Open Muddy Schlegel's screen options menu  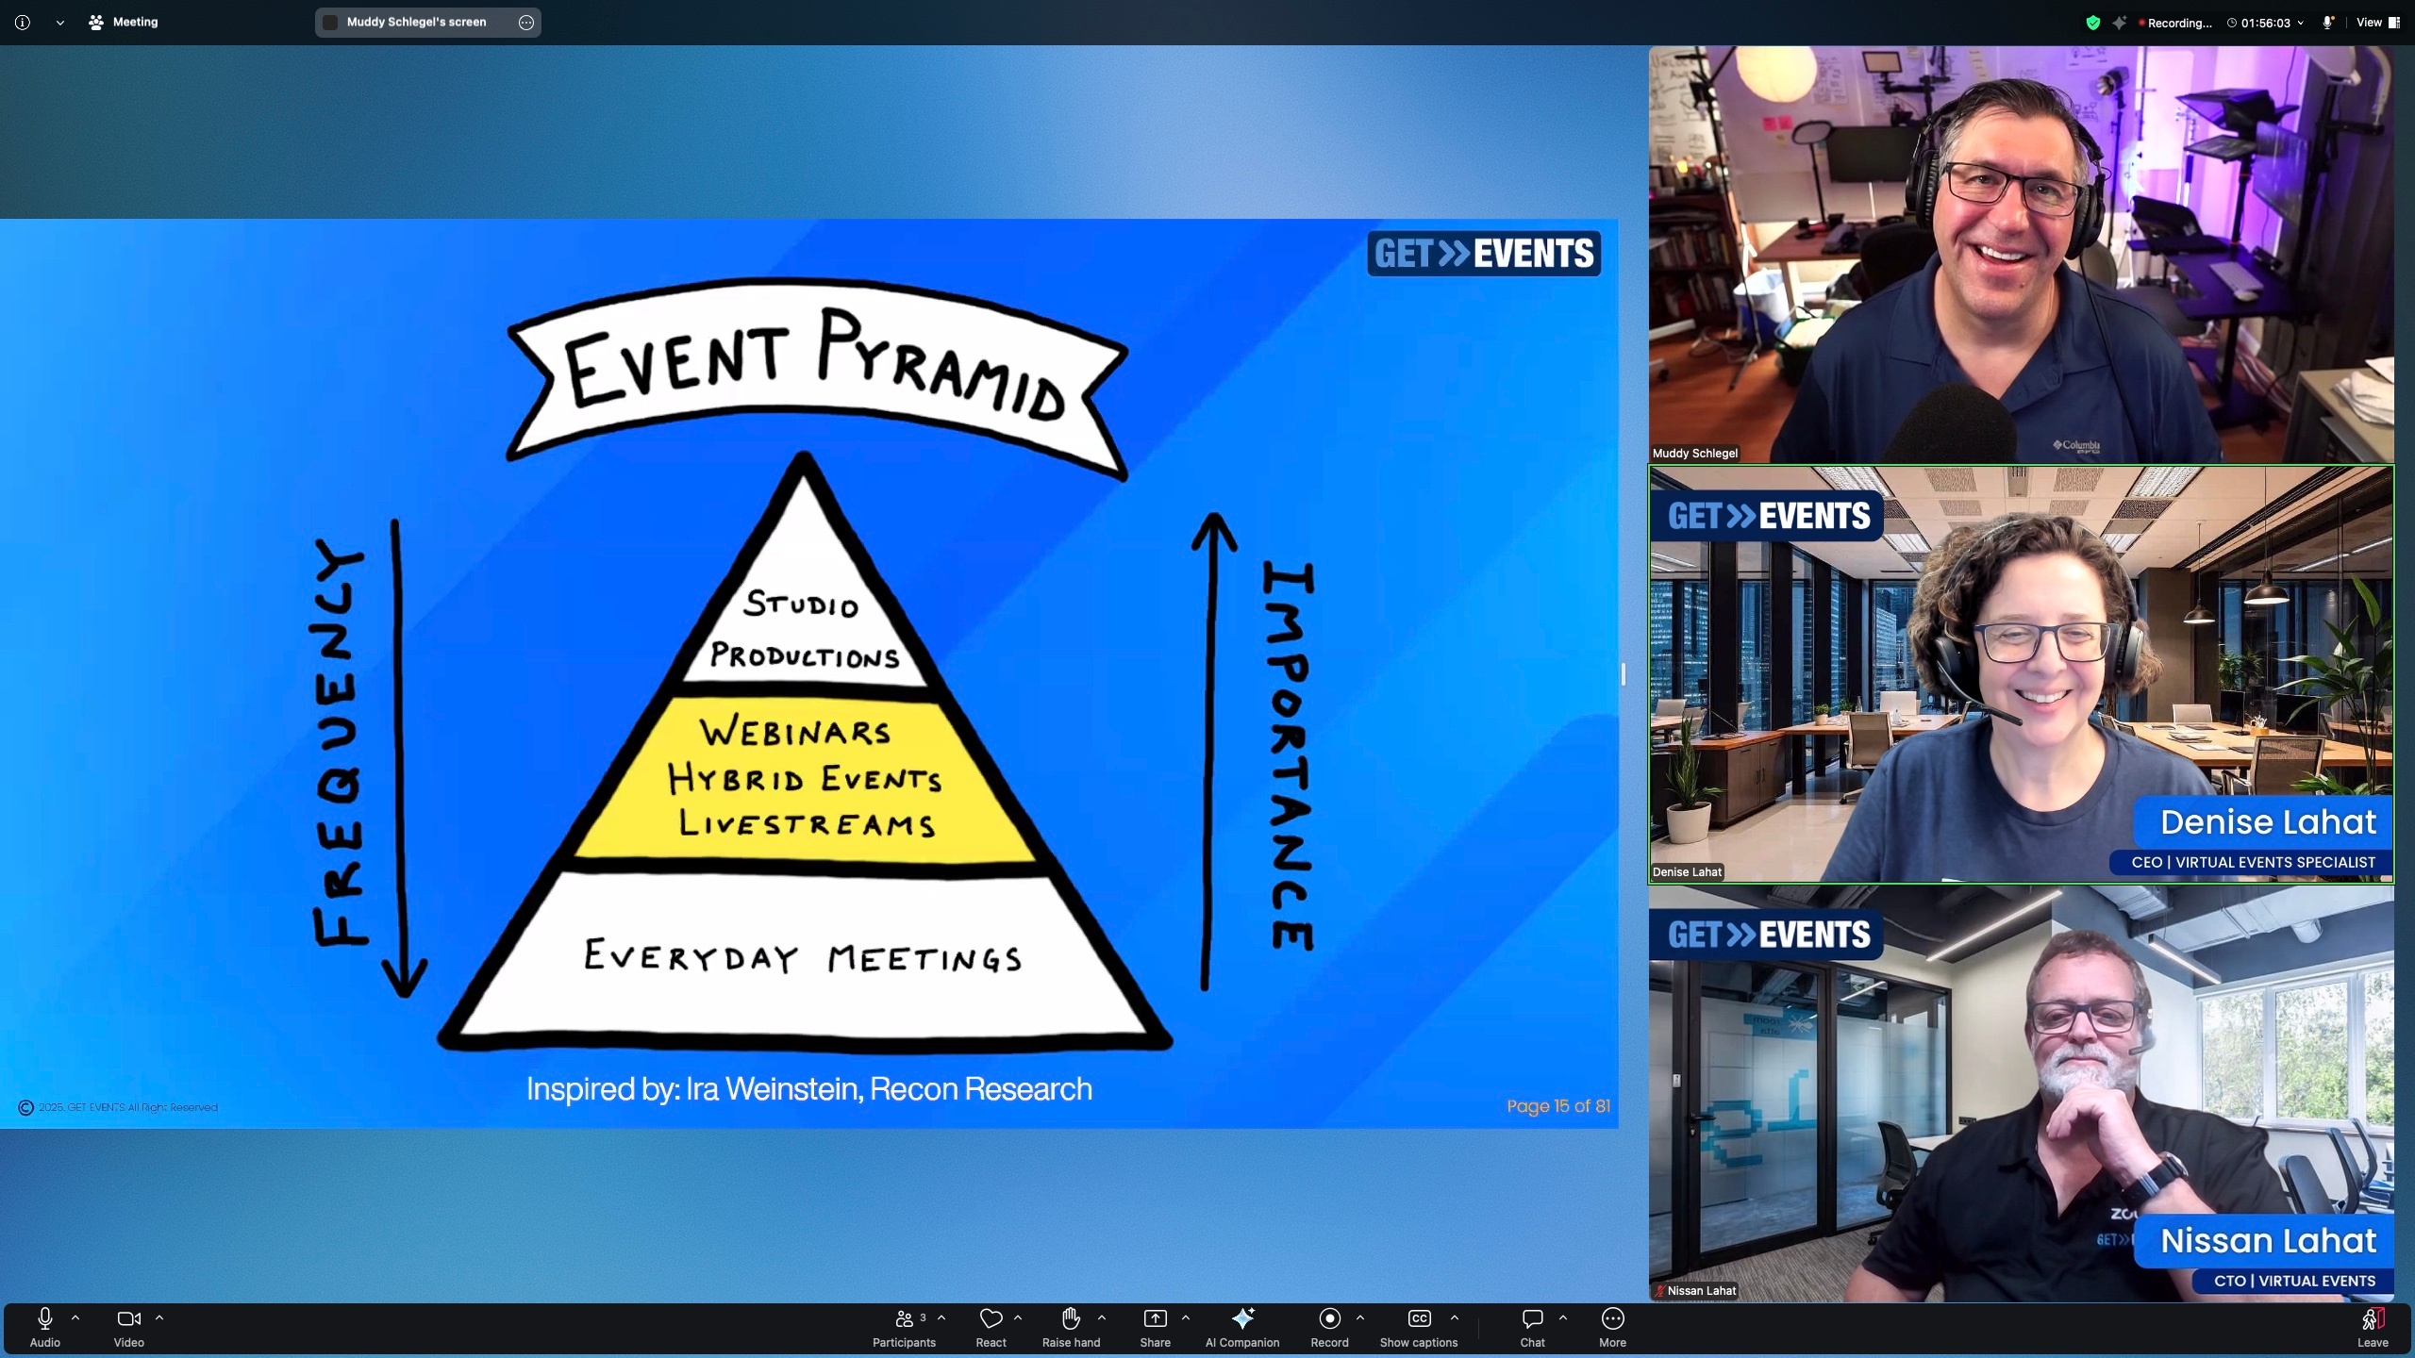point(526,23)
